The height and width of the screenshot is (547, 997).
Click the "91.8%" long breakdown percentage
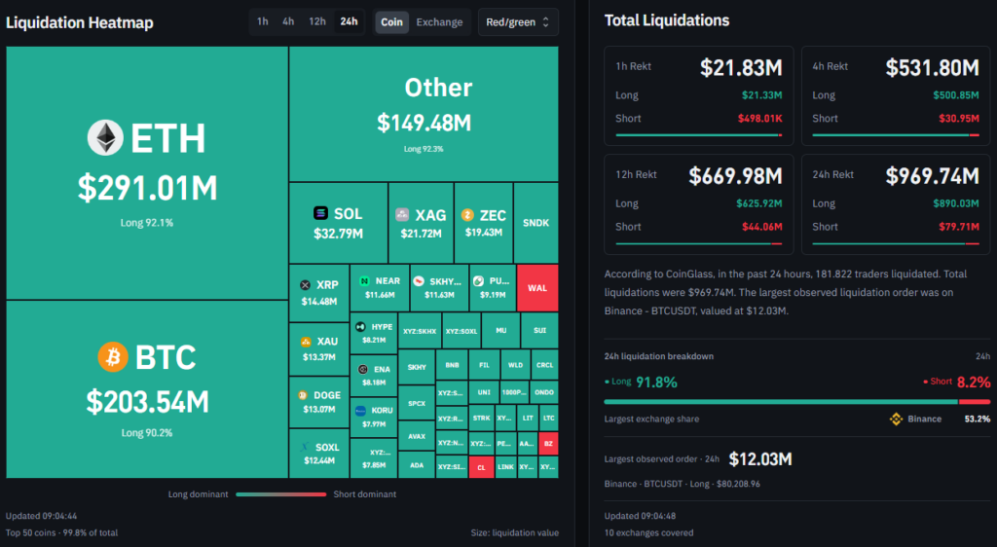657,383
